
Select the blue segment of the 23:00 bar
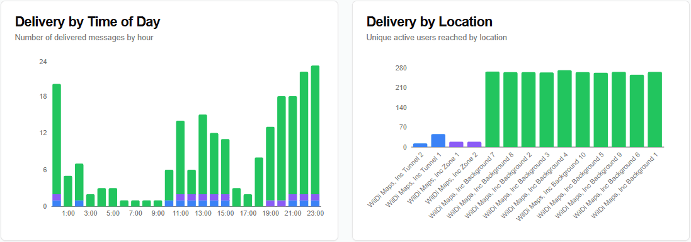[x=315, y=203]
